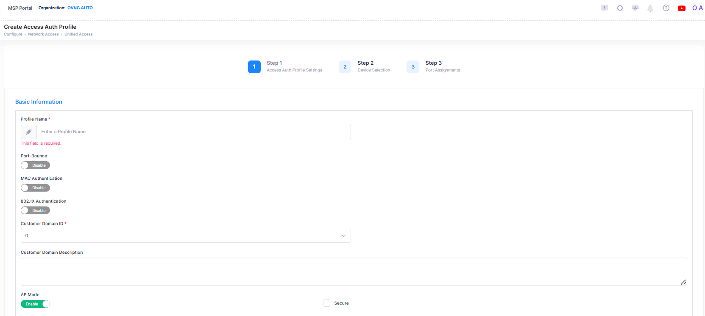Screen dimensions: 705x316
Task: Click the pencil icon beside Profile Name
Action: tap(29, 132)
